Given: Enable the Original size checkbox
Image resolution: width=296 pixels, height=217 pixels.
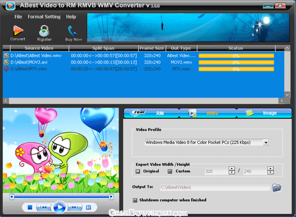Looking at the screenshot, I should [138, 171].
